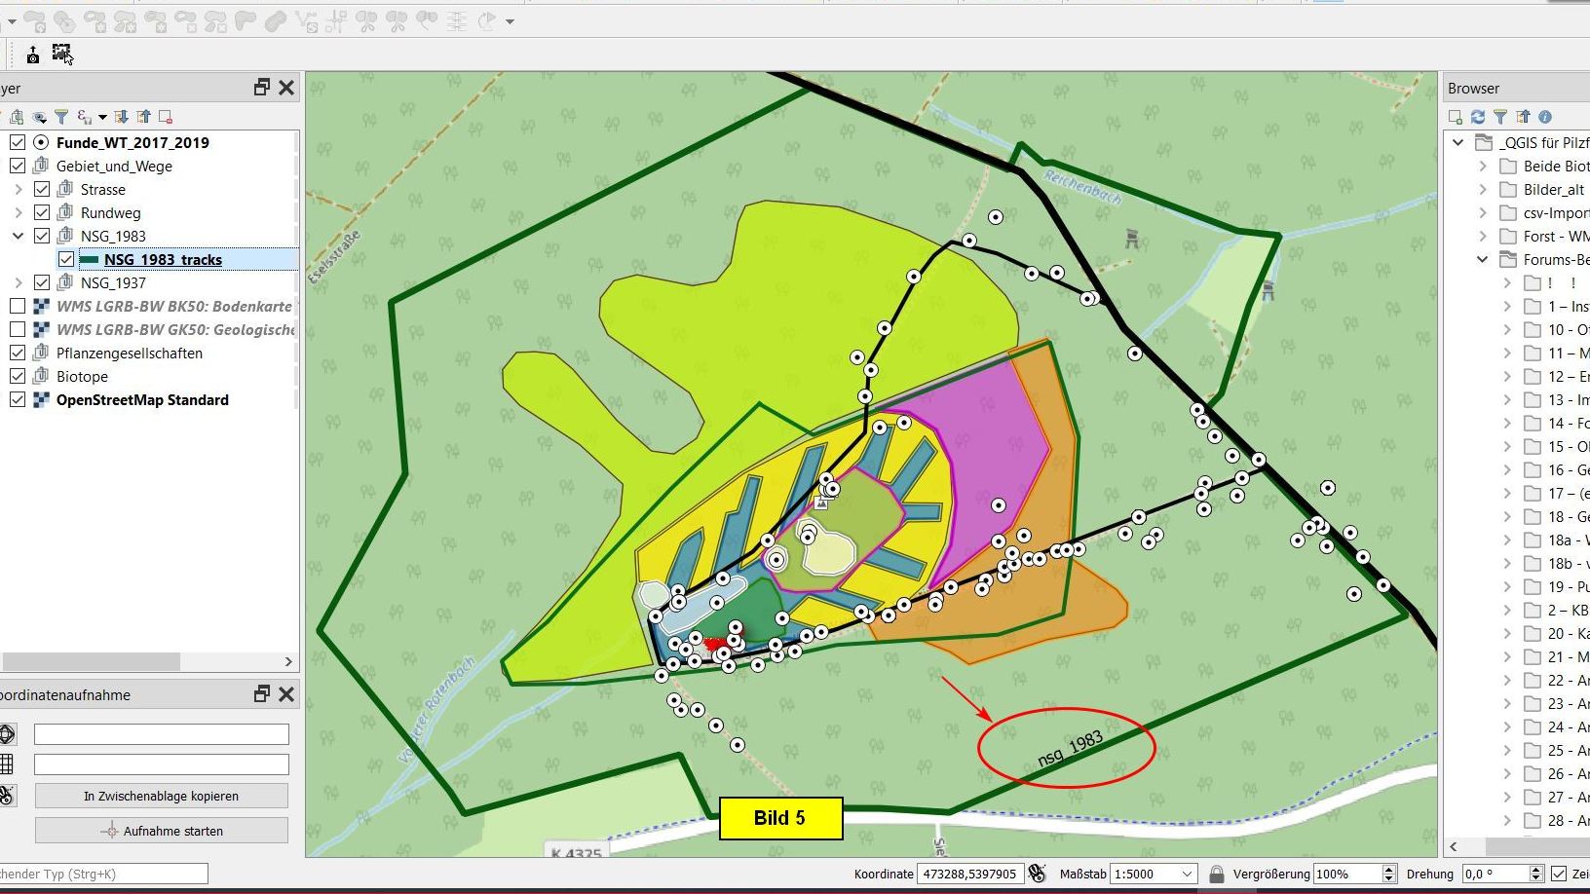Click the remove layer icon in Layers toolbar

[x=166, y=117]
